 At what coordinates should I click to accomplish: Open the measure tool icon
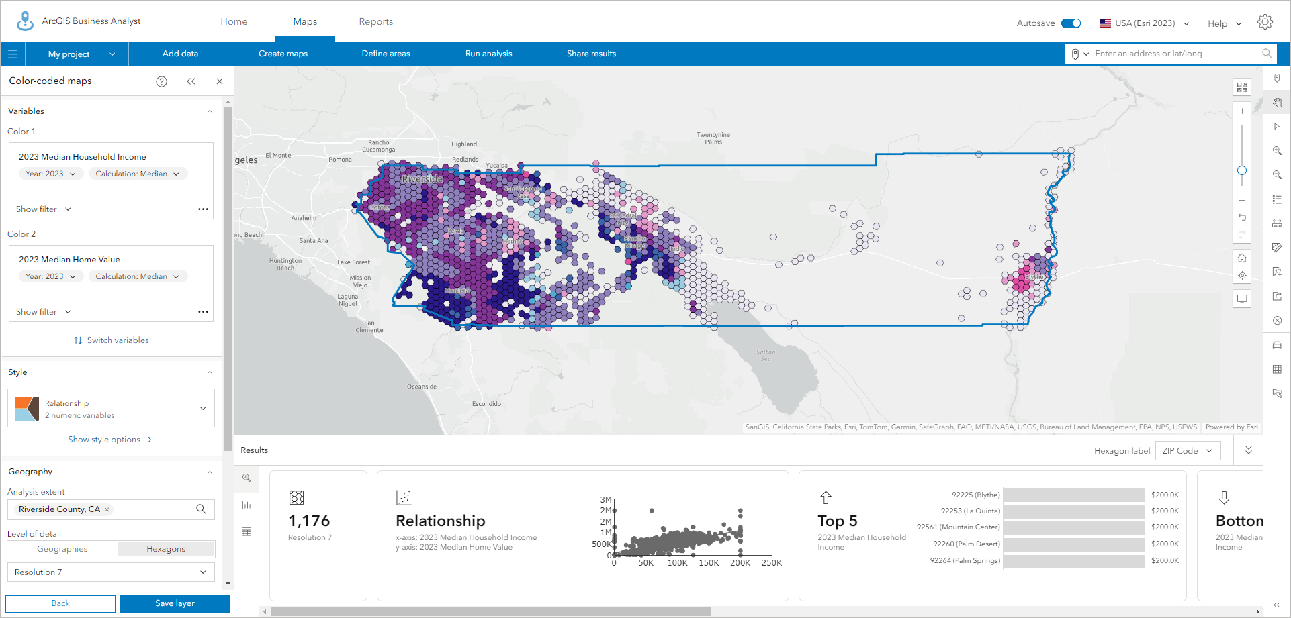(x=1277, y=221)
